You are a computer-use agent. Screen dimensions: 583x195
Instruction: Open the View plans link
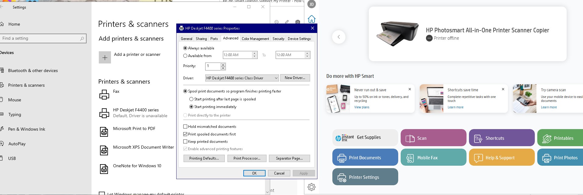tap(362, 107)
